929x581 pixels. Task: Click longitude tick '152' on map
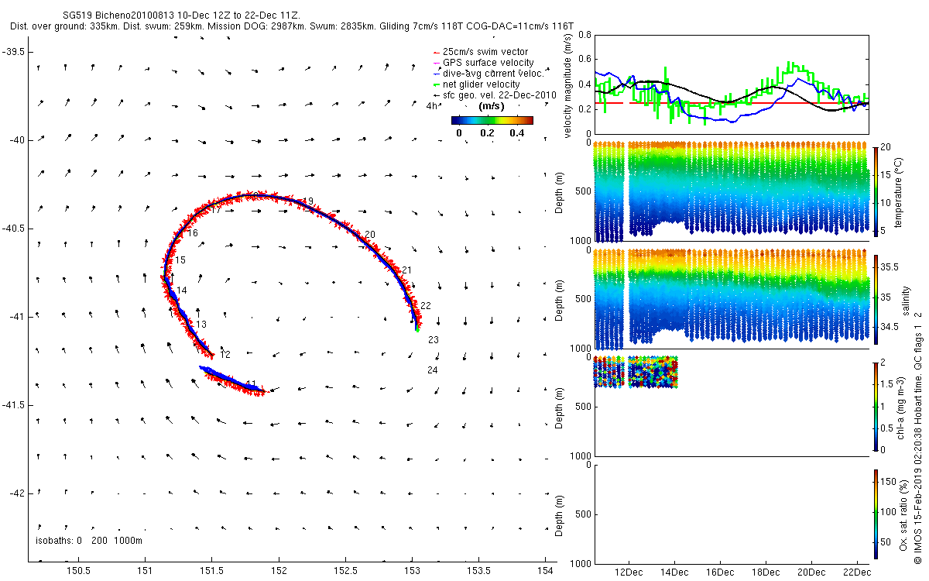click(x=279, y=571)
